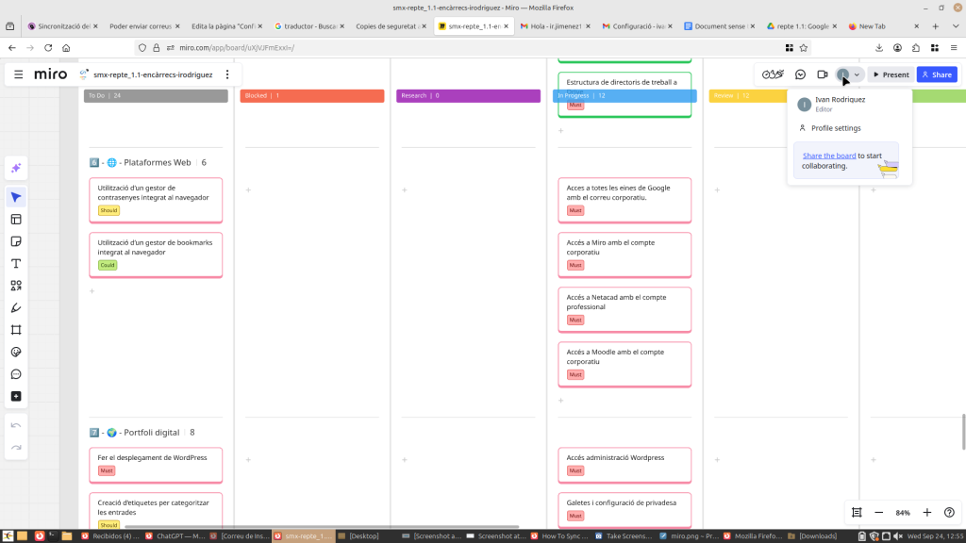Screen dimensions: 966x543
Task: Click the blue Share button
Action: [937, 74]
